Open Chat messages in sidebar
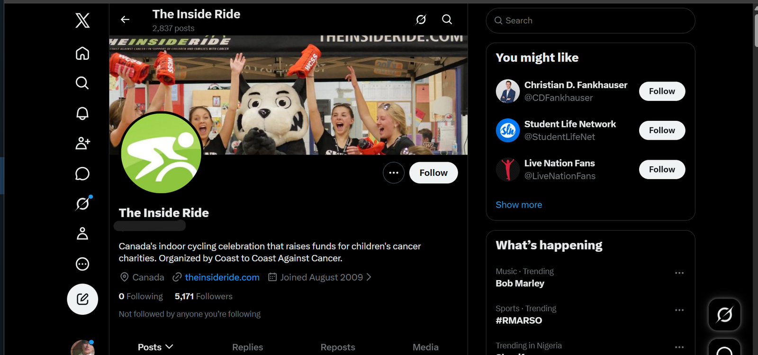 tap(82, 173)
